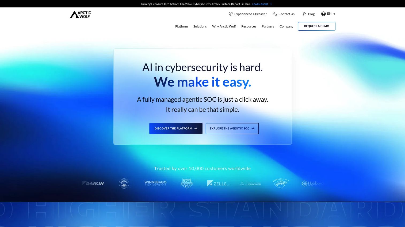
Task: Open the LEARN MORE banner link
Action: coord(260,4)
